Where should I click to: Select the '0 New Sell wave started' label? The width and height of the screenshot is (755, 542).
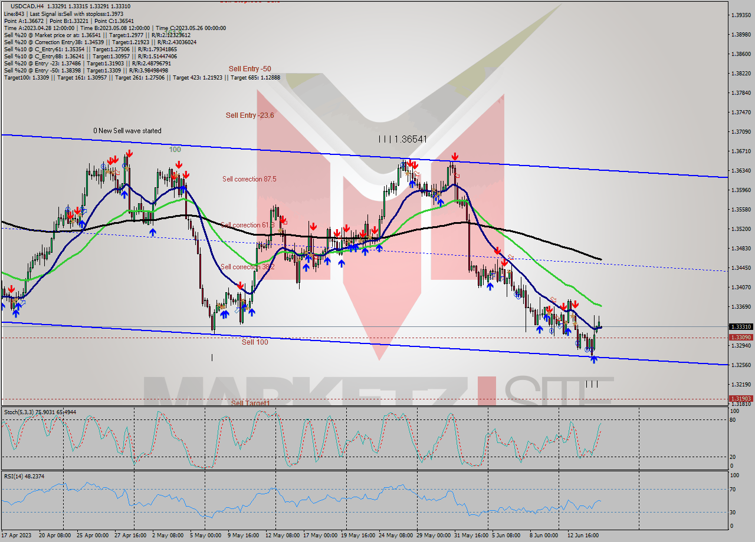pyautogui.click(x=127, y=131)
